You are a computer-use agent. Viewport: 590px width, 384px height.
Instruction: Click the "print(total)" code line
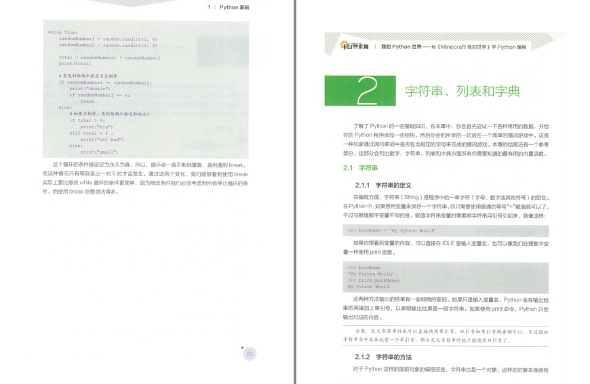coord(75,64)
